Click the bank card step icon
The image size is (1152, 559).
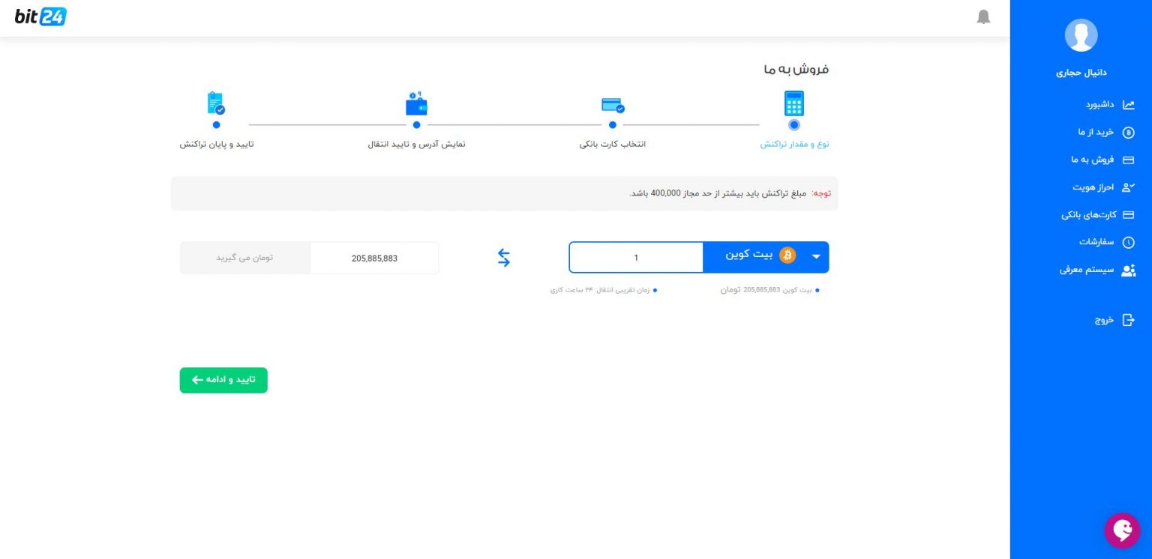[613, 106]
